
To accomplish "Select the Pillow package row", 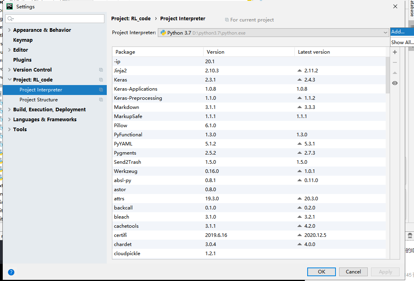I will 249,125.
